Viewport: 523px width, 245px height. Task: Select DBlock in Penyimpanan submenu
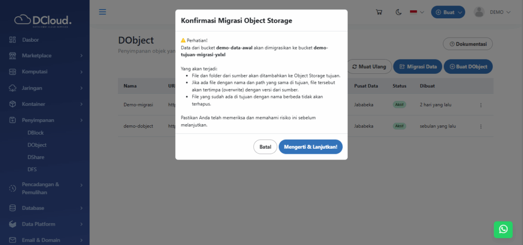[36, 133]
